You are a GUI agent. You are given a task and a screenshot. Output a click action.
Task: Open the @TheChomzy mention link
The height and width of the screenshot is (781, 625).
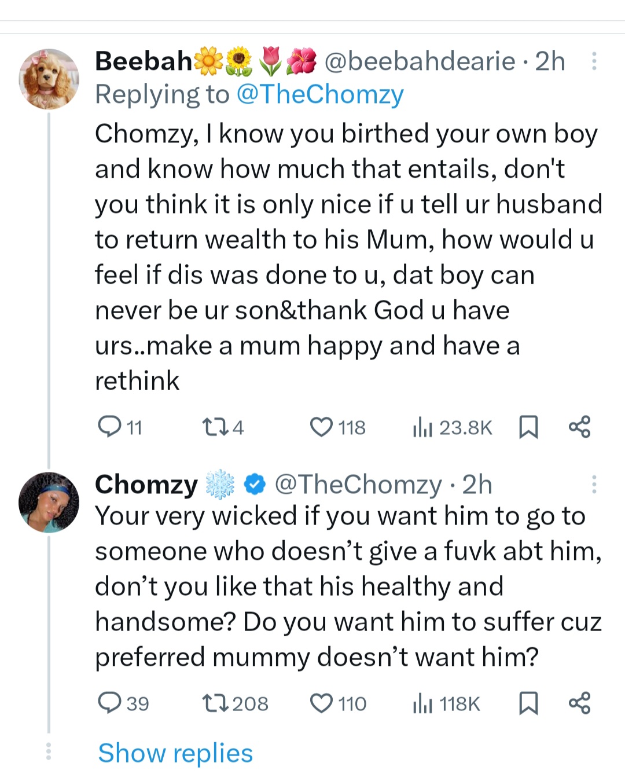tap(320, 94)
